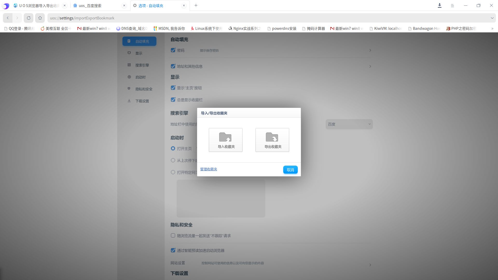The width and height of the screenshot is (498, 280).
Task: Go to the home page icon
Action: pyautogui.click(x=40, y=18)
